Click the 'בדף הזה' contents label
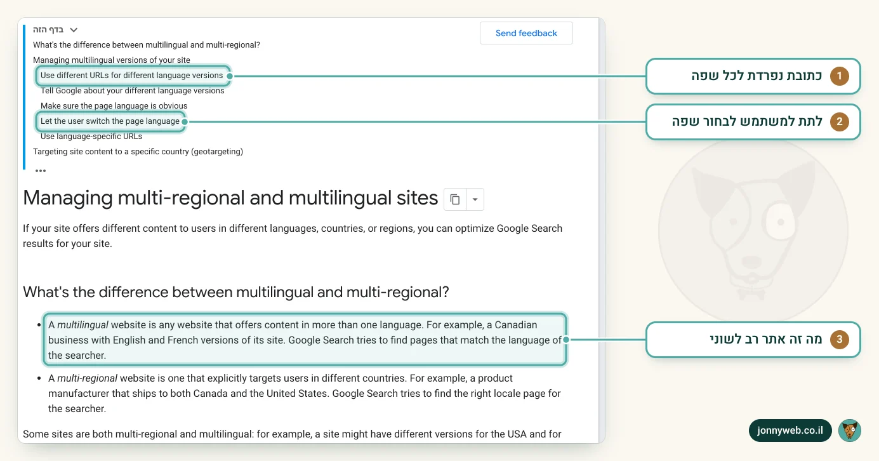This screenshot has height=461, width=879. click(48, 30)
